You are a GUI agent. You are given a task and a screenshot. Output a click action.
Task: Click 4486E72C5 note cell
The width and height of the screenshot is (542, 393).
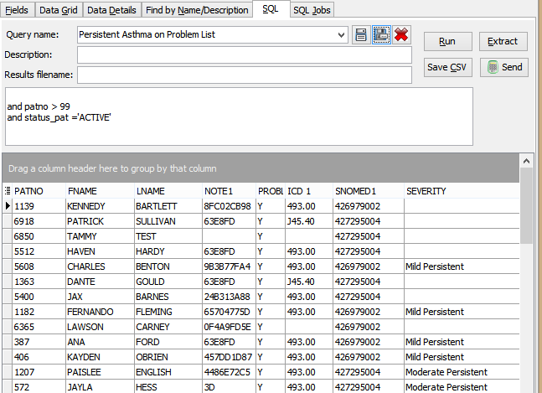[x=229, y=372]
